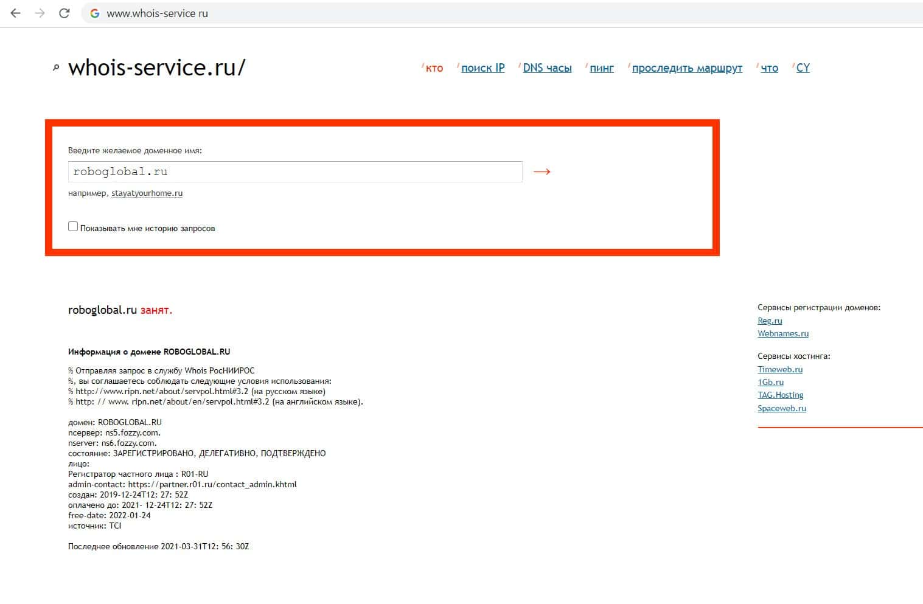This screenshot has height=604, width=923.
Task: Reload the page with refresh icon
Action: click(64, 13)
